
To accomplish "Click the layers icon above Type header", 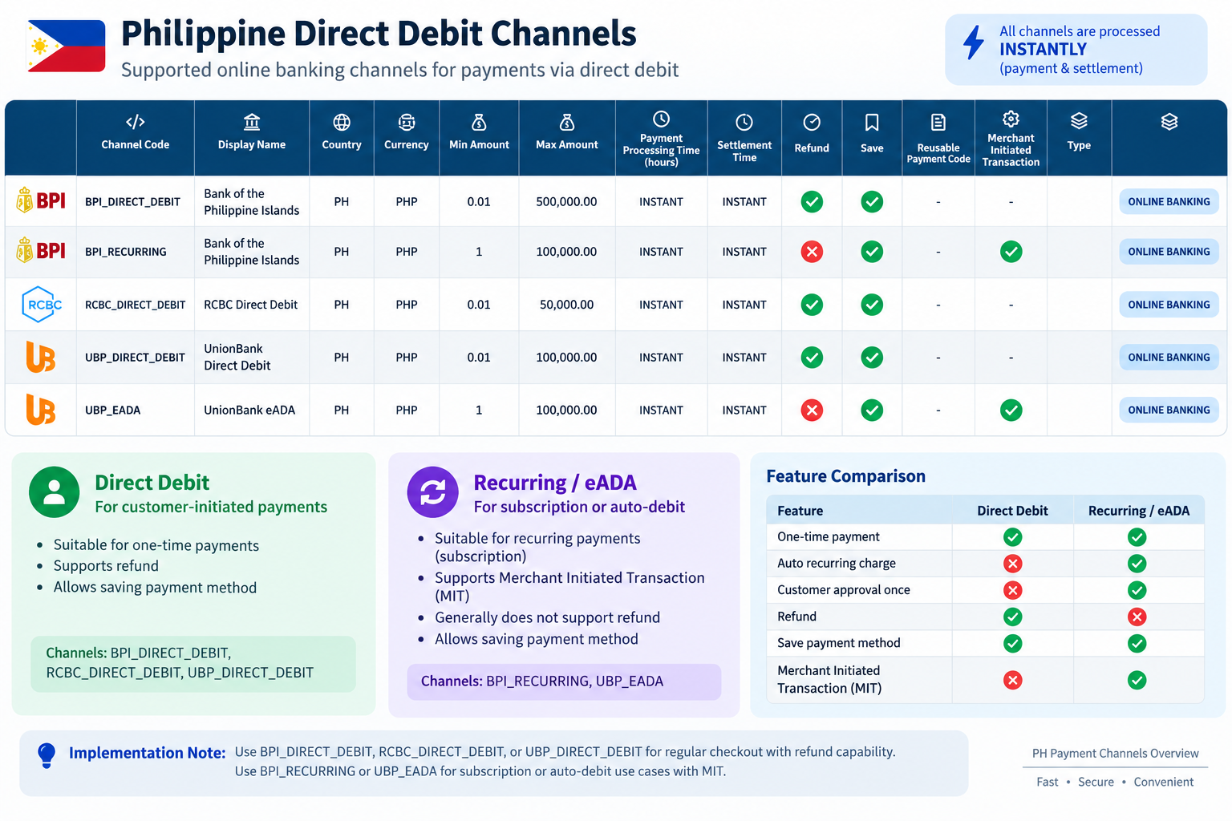I will 1079,121.
